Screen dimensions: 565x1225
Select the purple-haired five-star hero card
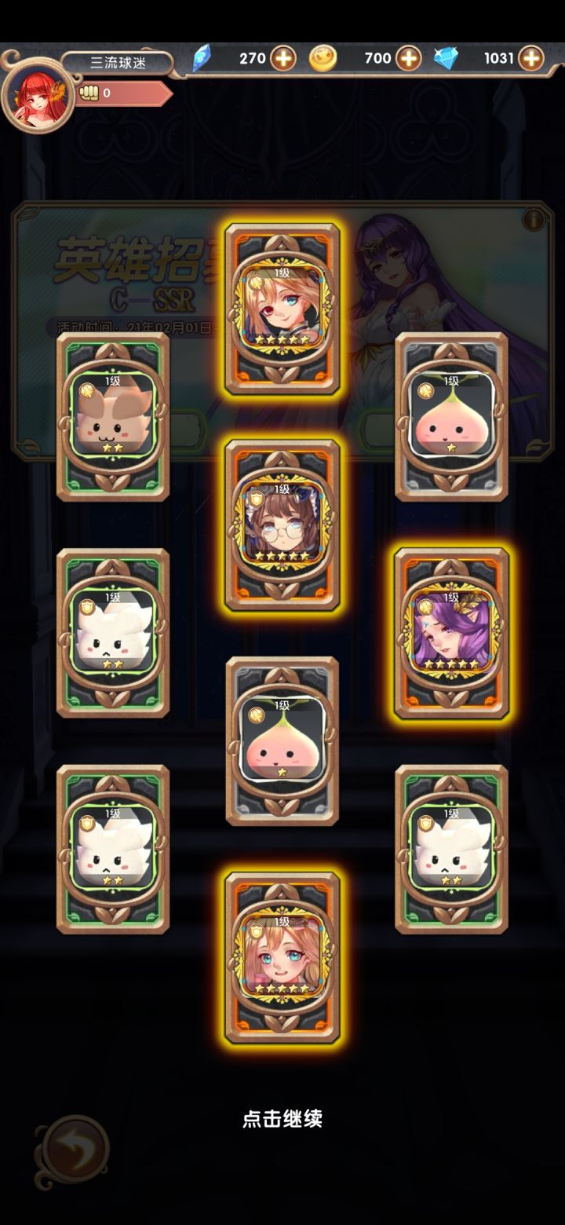452,634
